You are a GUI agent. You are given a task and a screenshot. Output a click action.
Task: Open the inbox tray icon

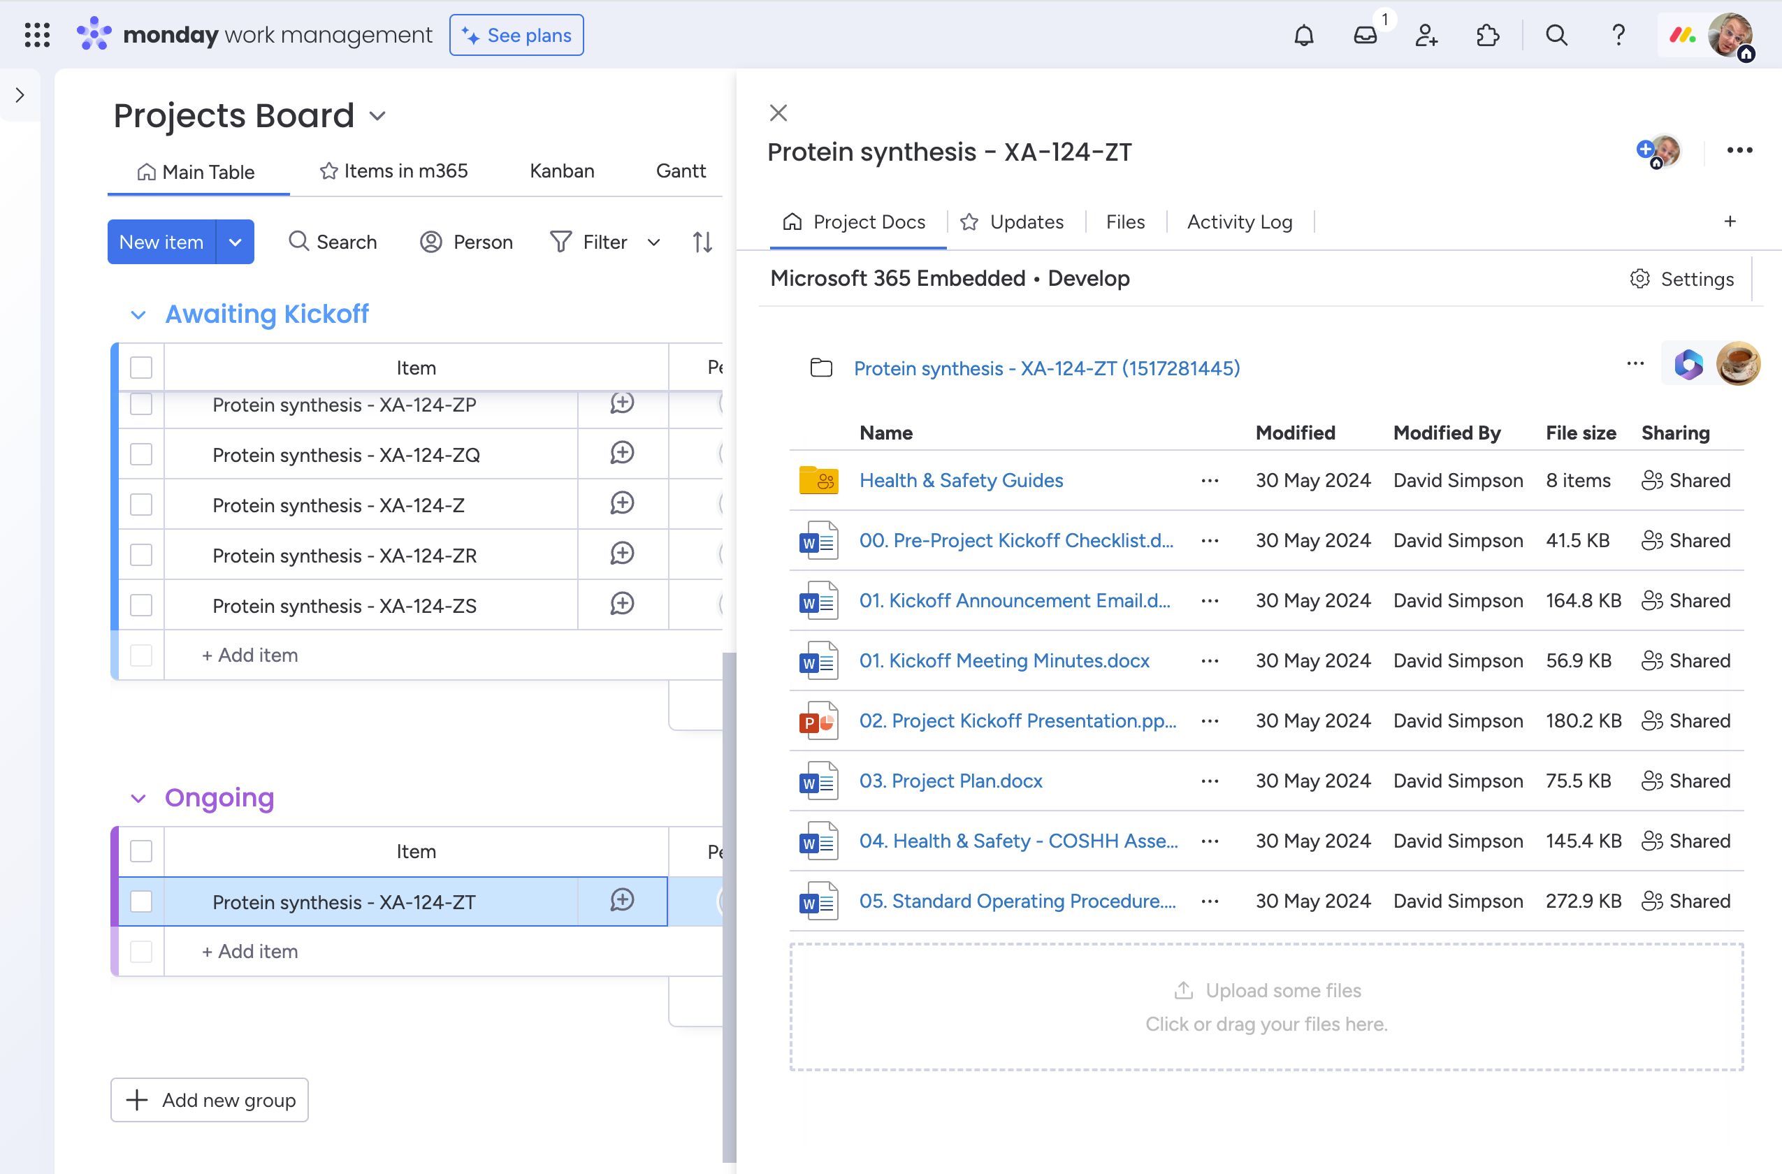tap(1365, 35)
